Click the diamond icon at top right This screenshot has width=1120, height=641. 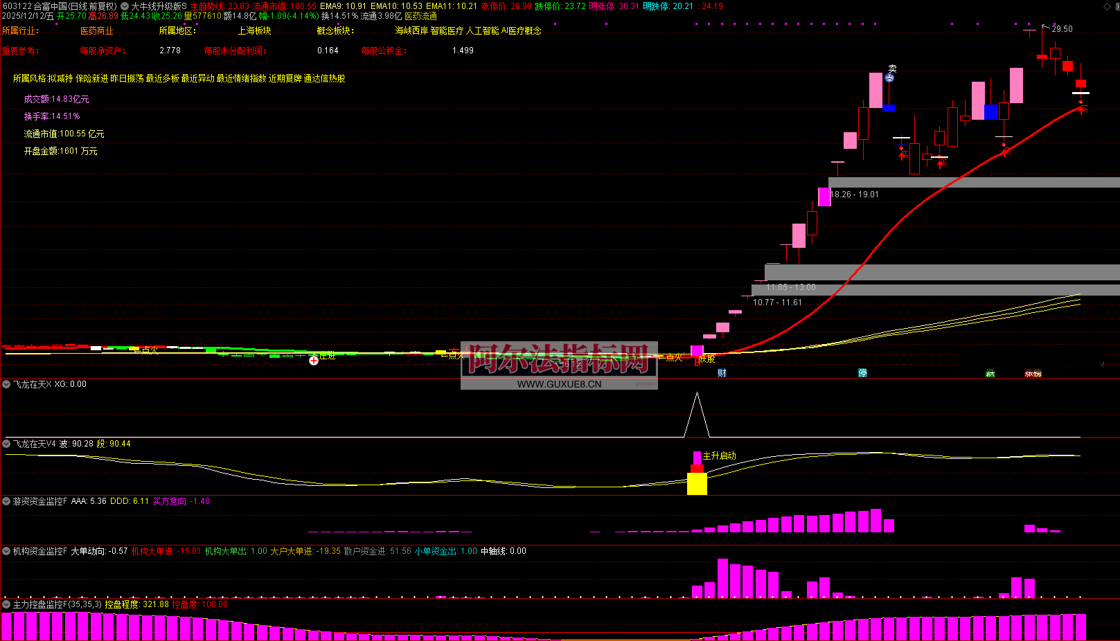click(1107, 6)
